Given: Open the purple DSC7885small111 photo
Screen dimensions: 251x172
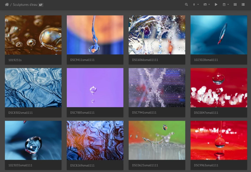Looking at the screenshot, I should (95, 88).
